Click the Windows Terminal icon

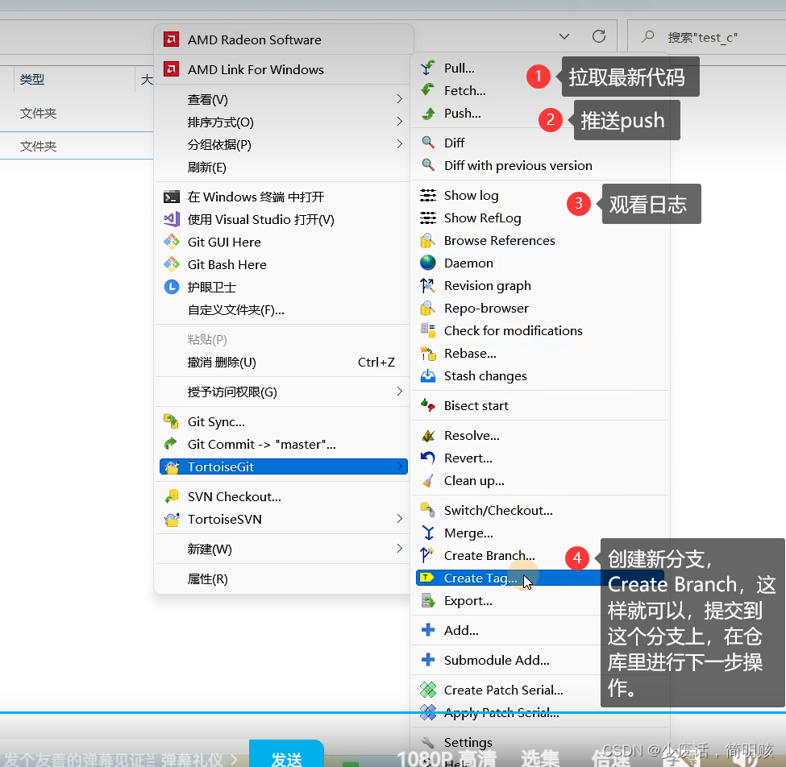point(172,197)
